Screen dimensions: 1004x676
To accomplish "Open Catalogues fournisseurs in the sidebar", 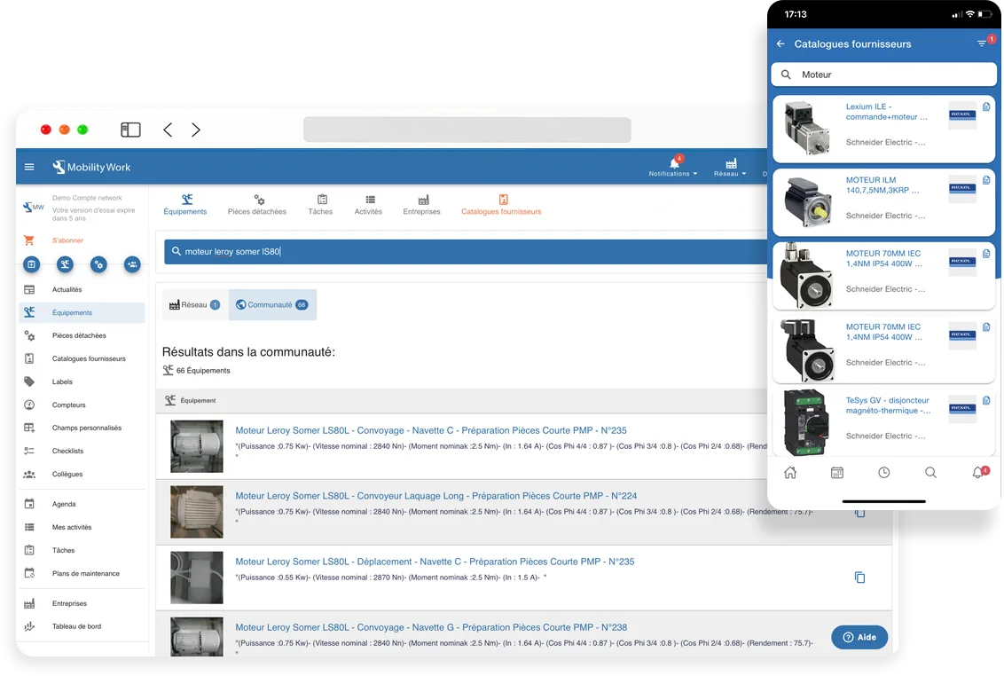I will 82,358.
